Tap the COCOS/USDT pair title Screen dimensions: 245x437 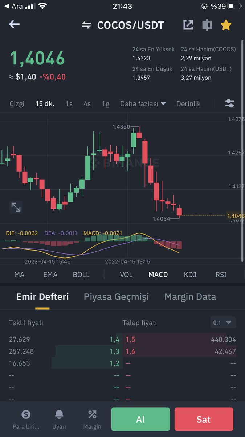pos(131,25)
